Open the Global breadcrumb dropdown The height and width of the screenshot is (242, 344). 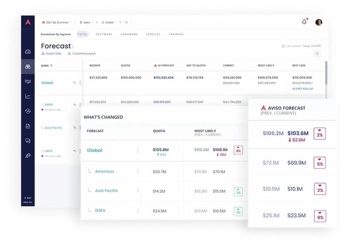point(109,23)
